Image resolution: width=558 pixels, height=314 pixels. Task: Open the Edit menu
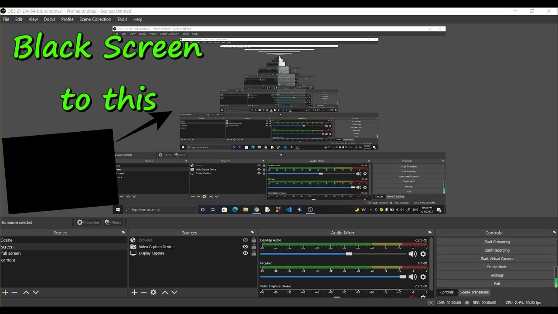click(x=19, y=20)
